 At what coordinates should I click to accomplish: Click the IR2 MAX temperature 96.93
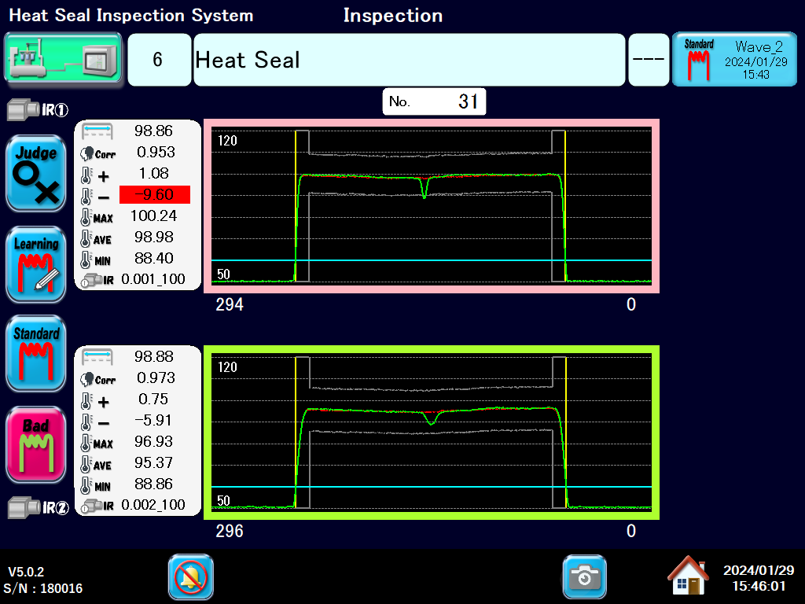point(156,441)
